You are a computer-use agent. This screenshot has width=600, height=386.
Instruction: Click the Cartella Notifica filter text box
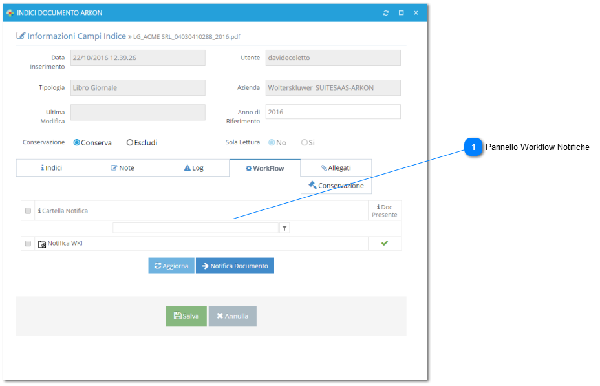pos(195,228)
